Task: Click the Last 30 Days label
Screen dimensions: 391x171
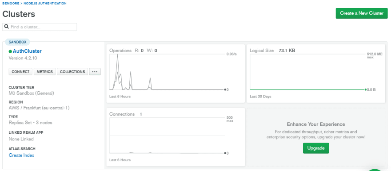Action: point(260,97)
